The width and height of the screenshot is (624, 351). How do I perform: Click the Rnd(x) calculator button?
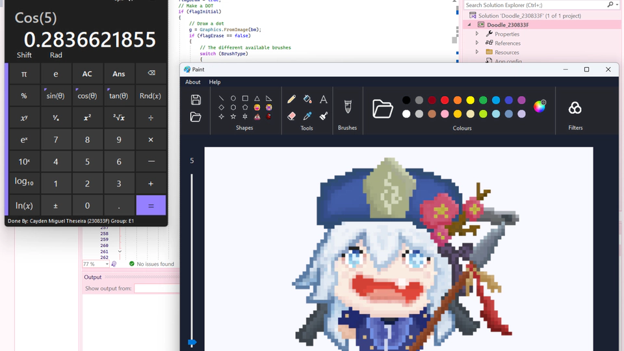(150, 96)
